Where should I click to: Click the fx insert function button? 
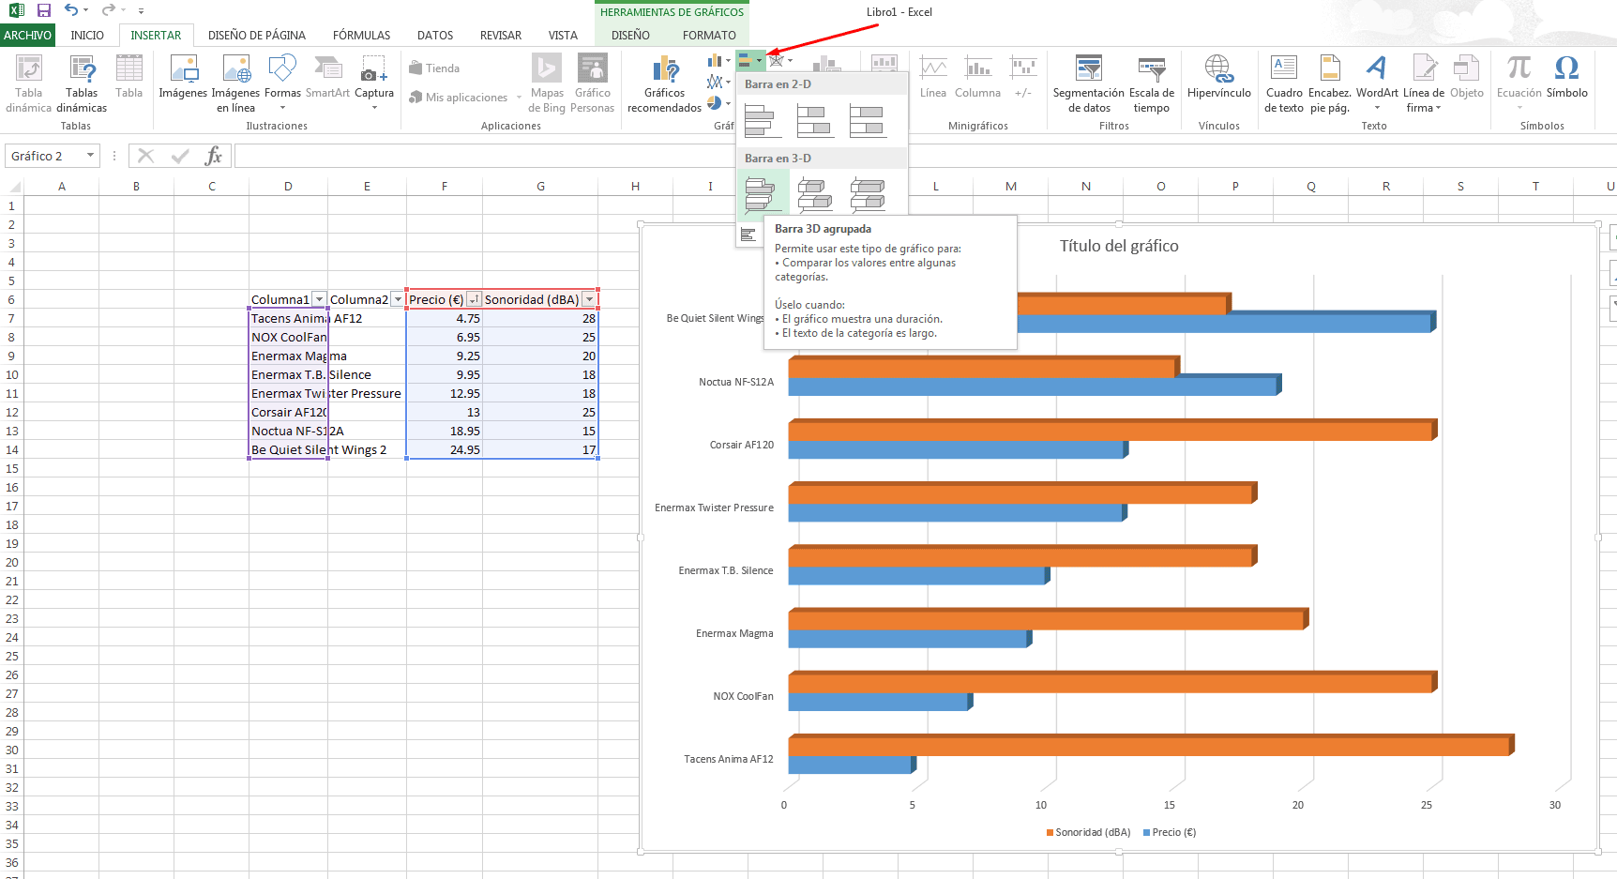point(214,156)
